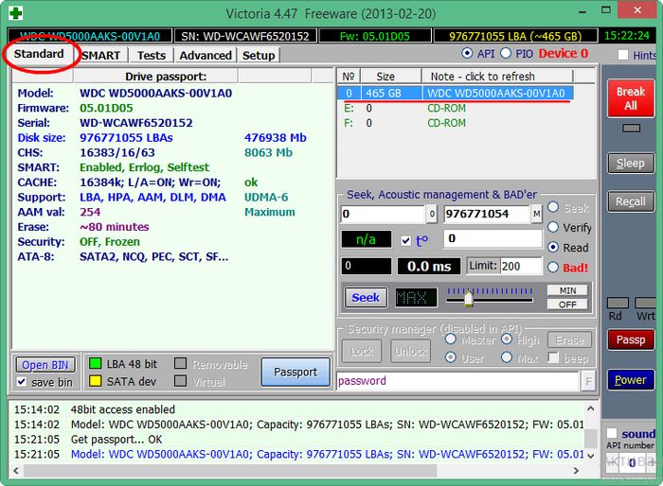The height and width of the screenshot is (486, 663).
Task: Click the Passport button
Action: [x=296, y=372]
